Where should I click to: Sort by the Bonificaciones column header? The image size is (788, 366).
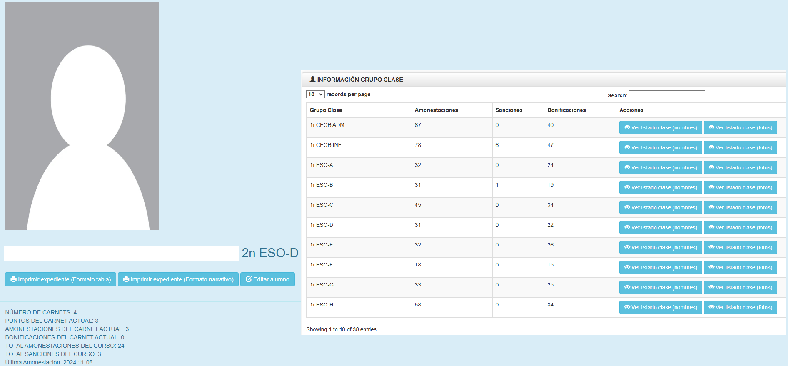pos(566,110)
